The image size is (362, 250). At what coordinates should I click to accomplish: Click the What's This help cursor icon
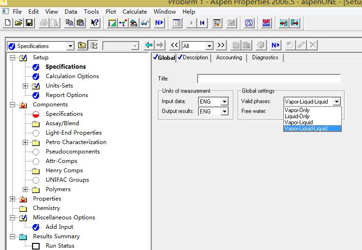point(95,23)
